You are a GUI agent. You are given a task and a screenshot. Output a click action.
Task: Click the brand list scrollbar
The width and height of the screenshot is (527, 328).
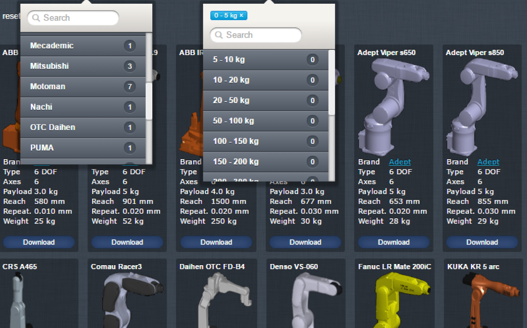tap(149, 101)
